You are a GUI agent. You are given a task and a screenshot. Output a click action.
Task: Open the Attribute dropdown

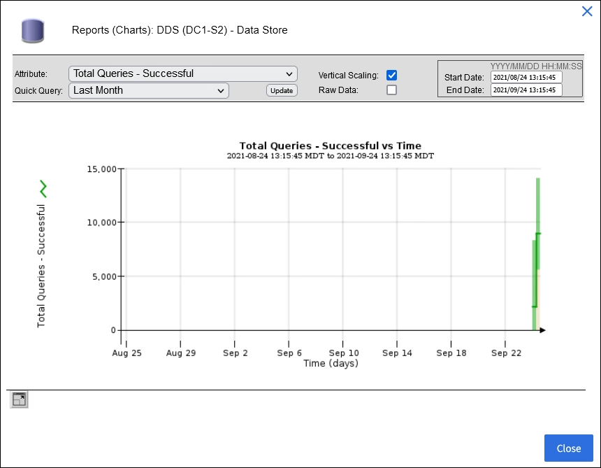183,73
